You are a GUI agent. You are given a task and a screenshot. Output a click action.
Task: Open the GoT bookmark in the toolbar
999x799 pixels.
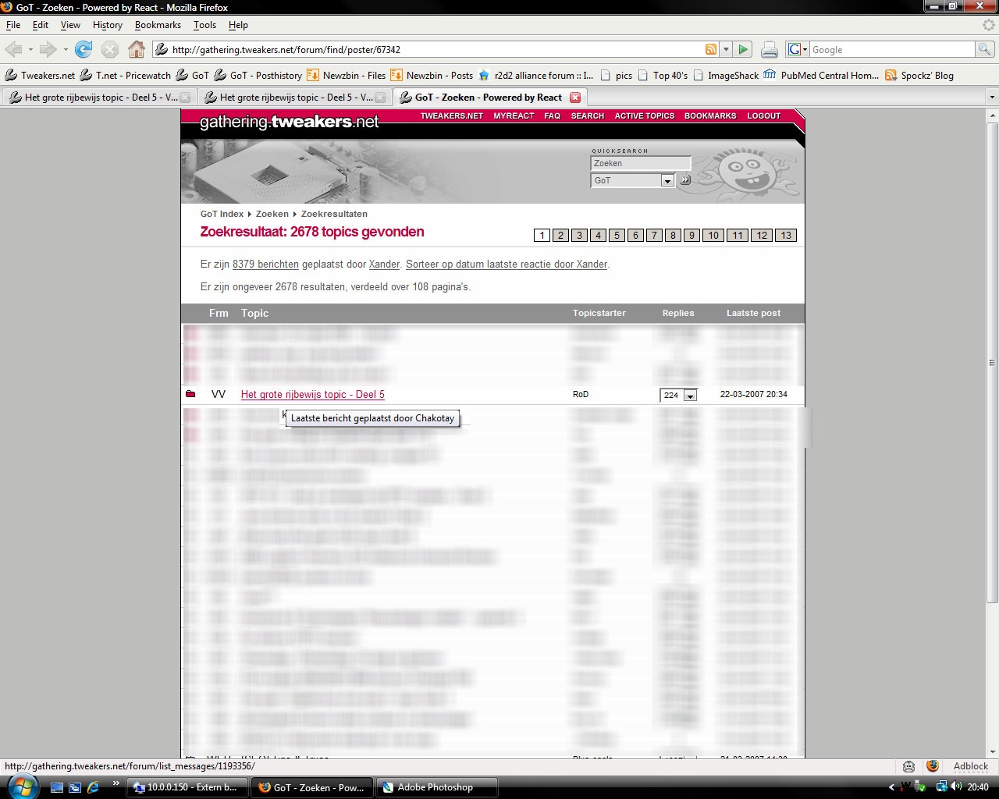[x=192, y=76]
